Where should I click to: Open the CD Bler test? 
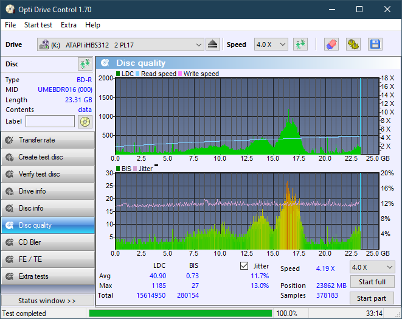click(x=47, y=242)
